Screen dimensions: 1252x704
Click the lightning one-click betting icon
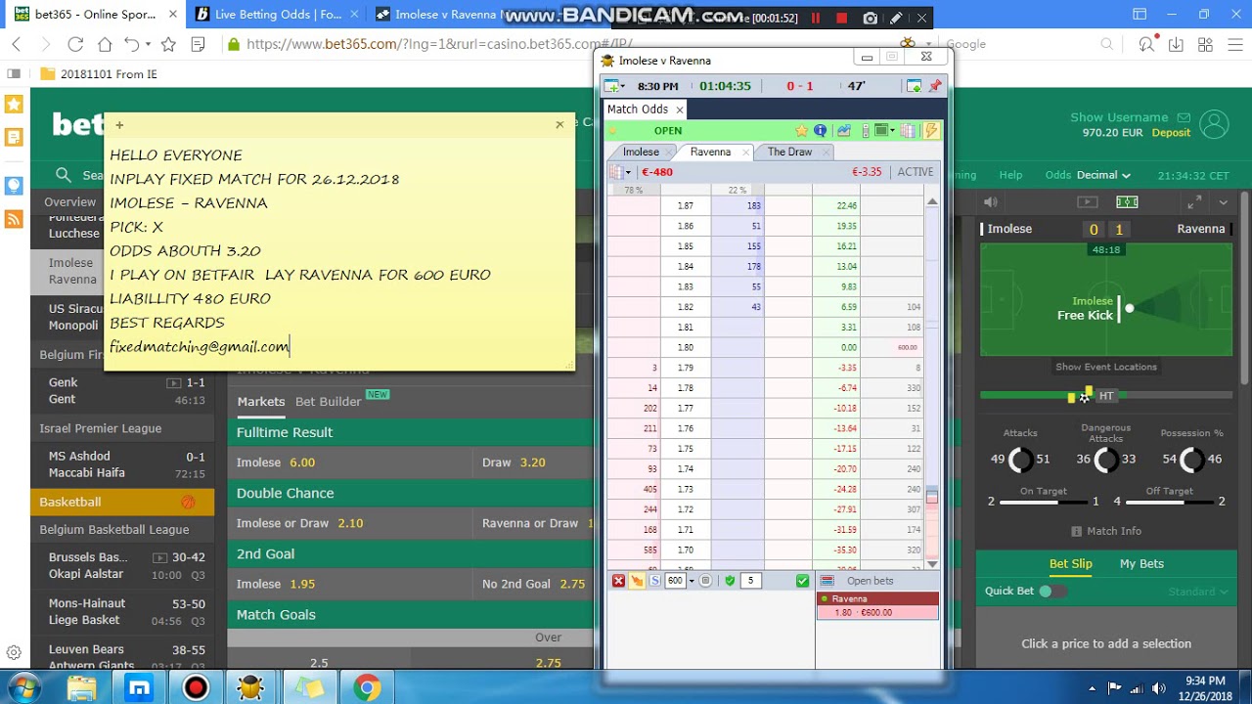(x=931, y=130)
